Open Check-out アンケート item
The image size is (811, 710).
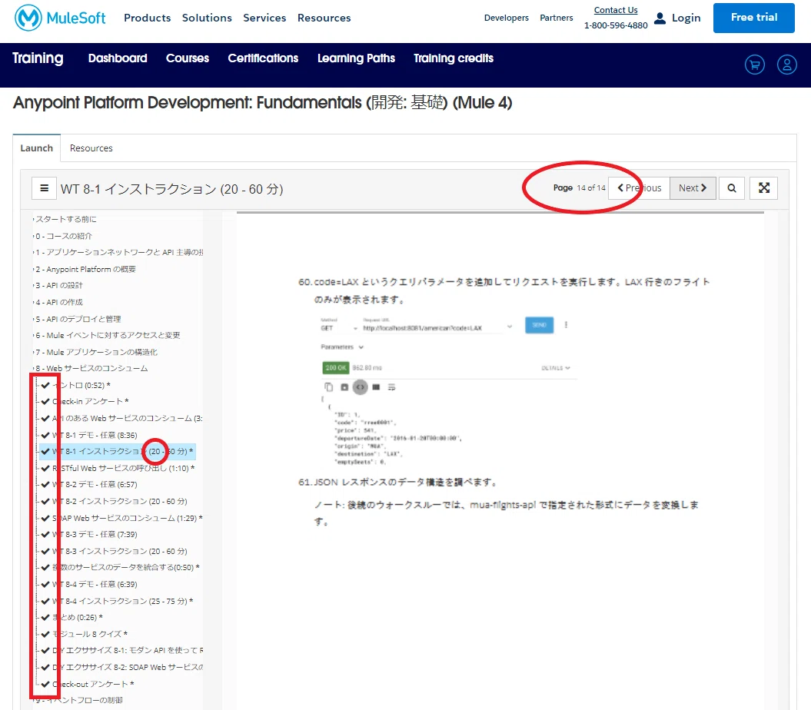(93, 684)
